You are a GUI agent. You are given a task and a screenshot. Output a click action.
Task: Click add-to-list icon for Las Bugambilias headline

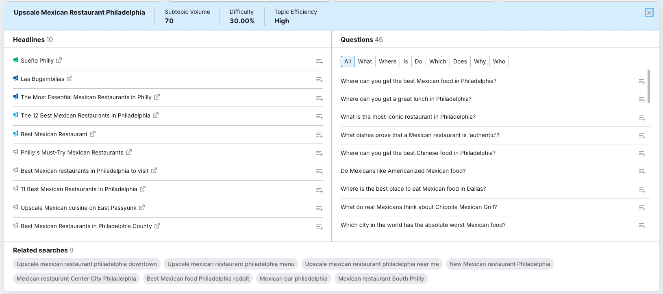319,80
